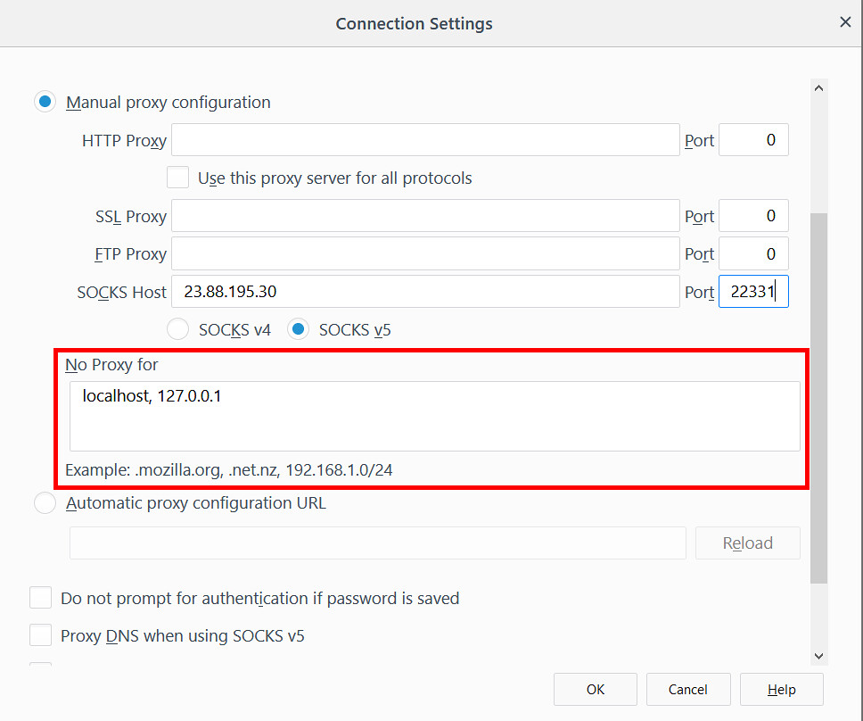Click the No Proxy for label
This screenshot has width=863, height=721.
pos(111,365)
